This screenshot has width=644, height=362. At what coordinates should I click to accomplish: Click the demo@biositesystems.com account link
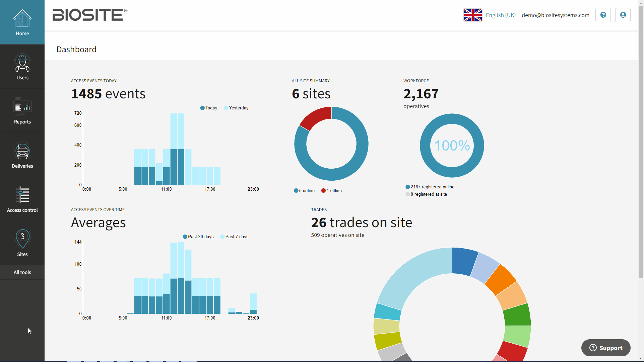[x=555, y=15]
